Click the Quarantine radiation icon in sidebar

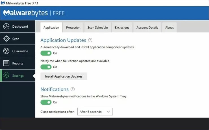[6, 51]
